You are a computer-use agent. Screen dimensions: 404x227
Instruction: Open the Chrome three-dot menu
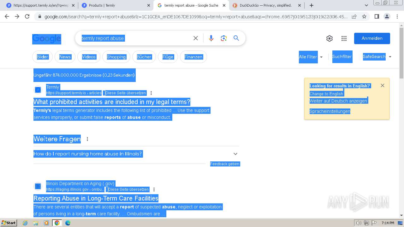point(397,16)
